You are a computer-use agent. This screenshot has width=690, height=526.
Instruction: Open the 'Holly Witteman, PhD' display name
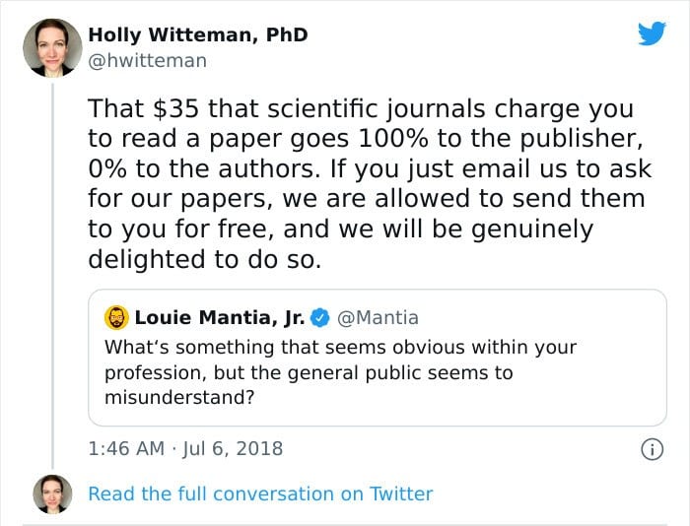click(x=198, y=35)
